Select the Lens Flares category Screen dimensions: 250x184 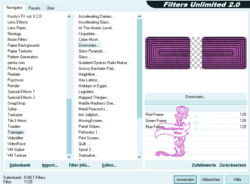coord(17,28)
